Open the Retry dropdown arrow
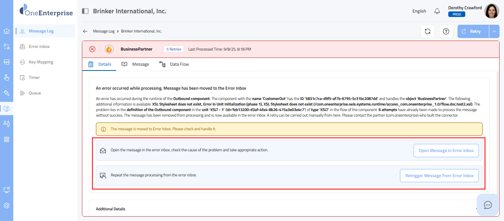The image size is (504, 221). point(494,31)
